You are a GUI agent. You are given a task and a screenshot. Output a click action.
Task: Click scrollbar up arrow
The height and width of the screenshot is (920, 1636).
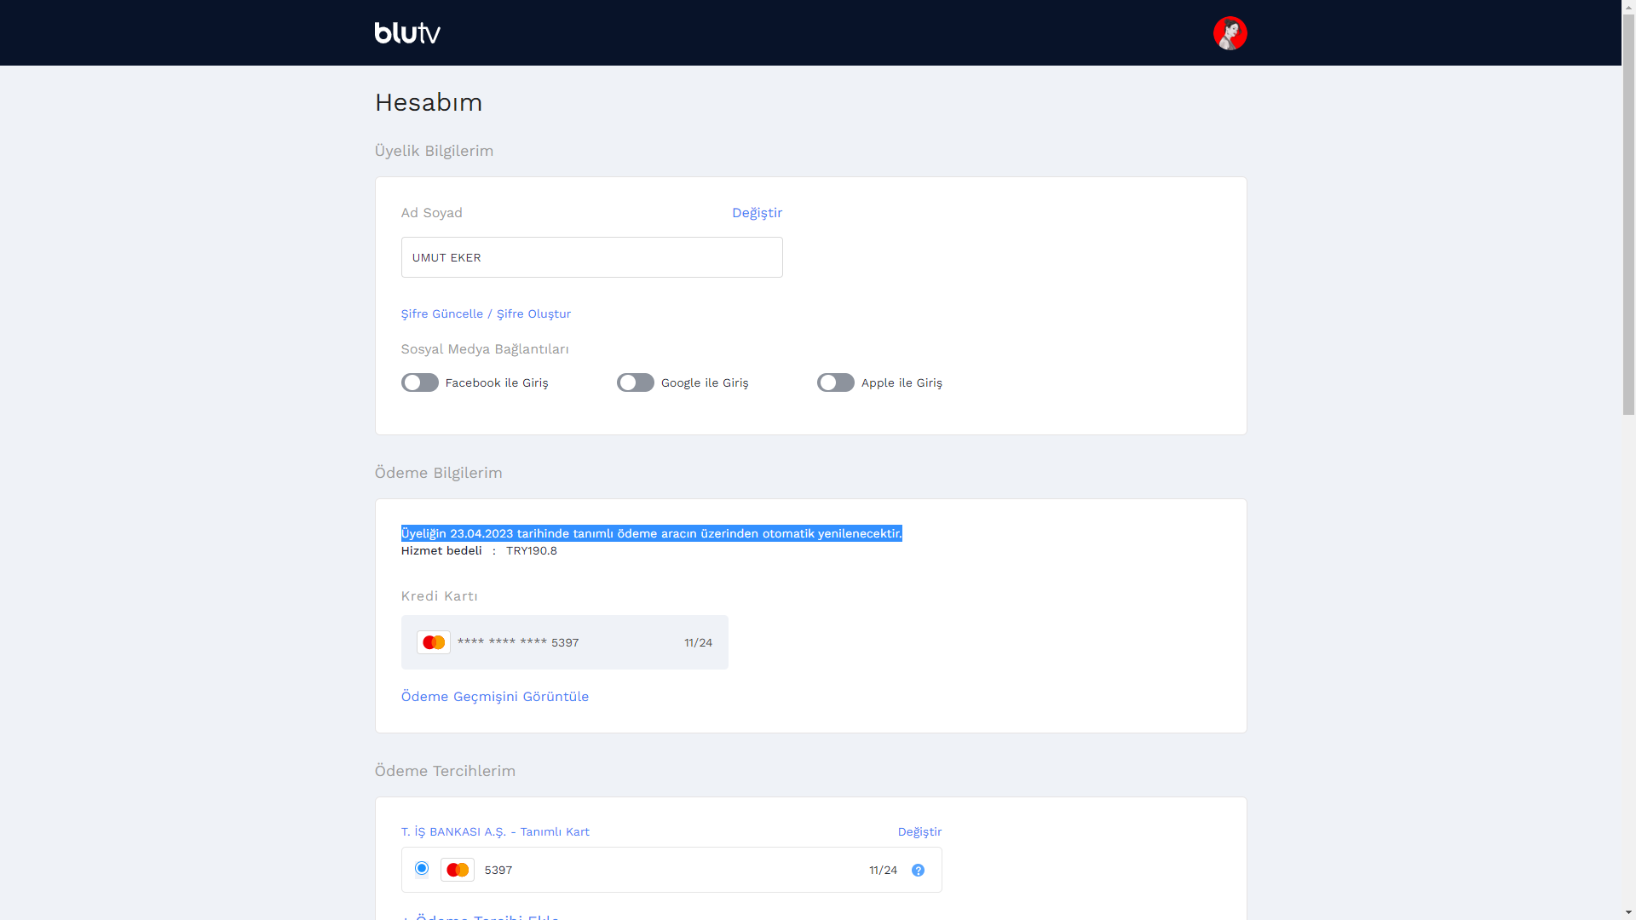(x=1628, y=7)
